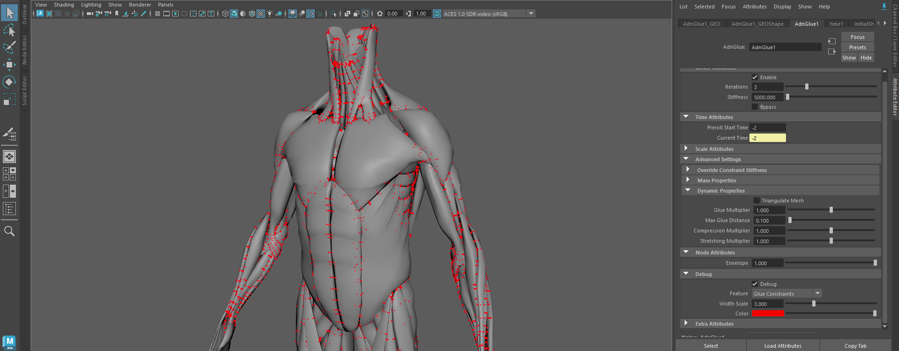Pick the Rotate tool
Screen dimensions: 899x351
pos(9,82)
